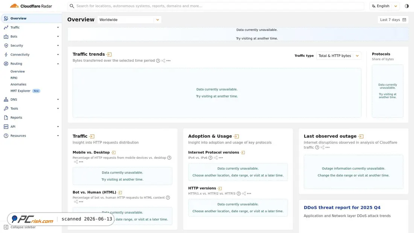
Task: Open more options for IPv4 vs. IPv6
Action: point(221,158)
